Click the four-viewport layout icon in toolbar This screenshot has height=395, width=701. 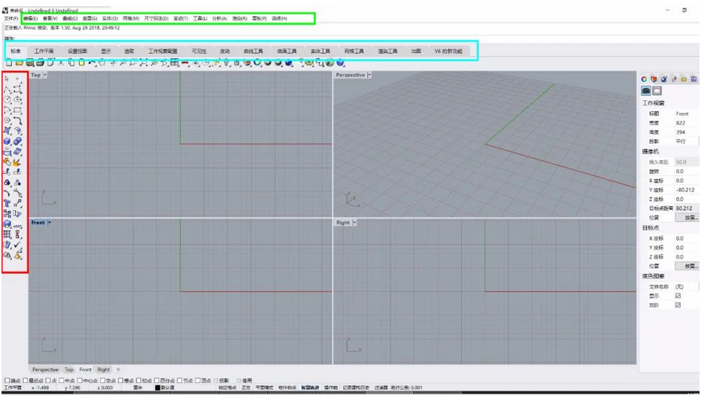(174, 63)
